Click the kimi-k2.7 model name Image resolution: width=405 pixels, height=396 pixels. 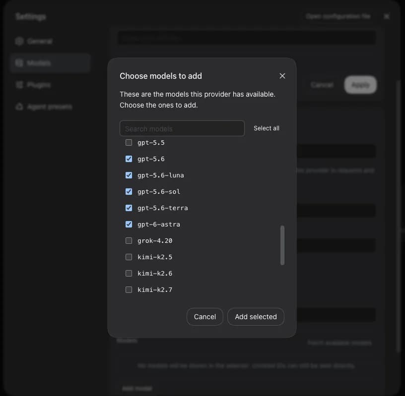(x=155, y=290)
